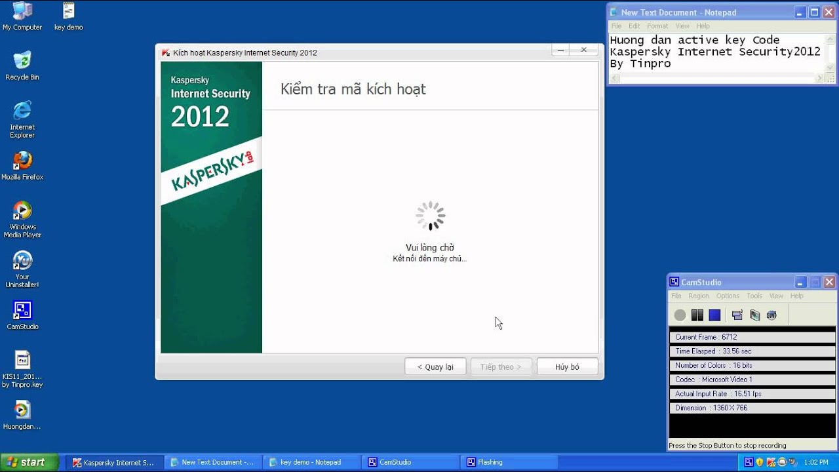Click the 'Time Elasped : 33.56 sec' line

click(x=752, y=351)
